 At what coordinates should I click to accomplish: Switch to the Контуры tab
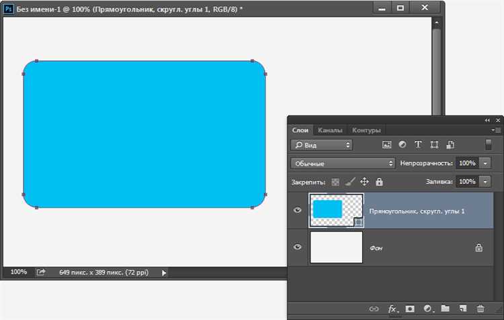pos(366,130)
